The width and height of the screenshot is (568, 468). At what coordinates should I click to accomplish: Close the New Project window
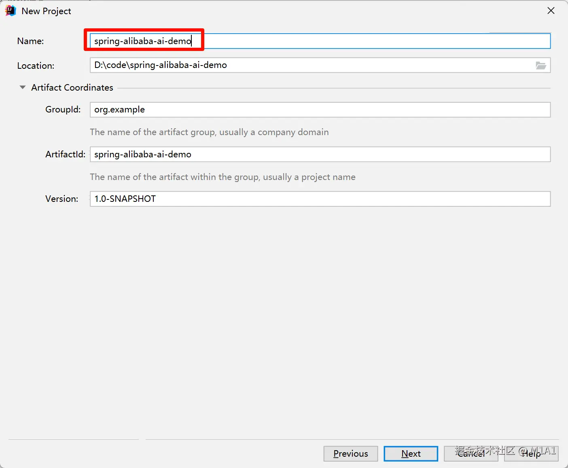[551, 11]
